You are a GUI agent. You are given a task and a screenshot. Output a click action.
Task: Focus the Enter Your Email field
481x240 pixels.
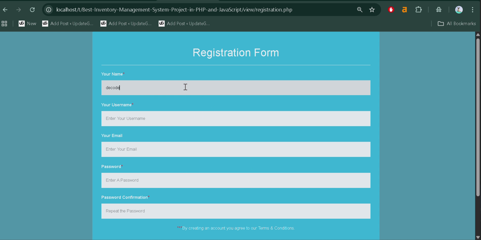[236, 149]
